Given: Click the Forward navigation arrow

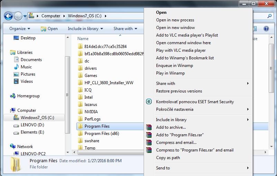Looking at the screenshot, I should pos(18,16).
